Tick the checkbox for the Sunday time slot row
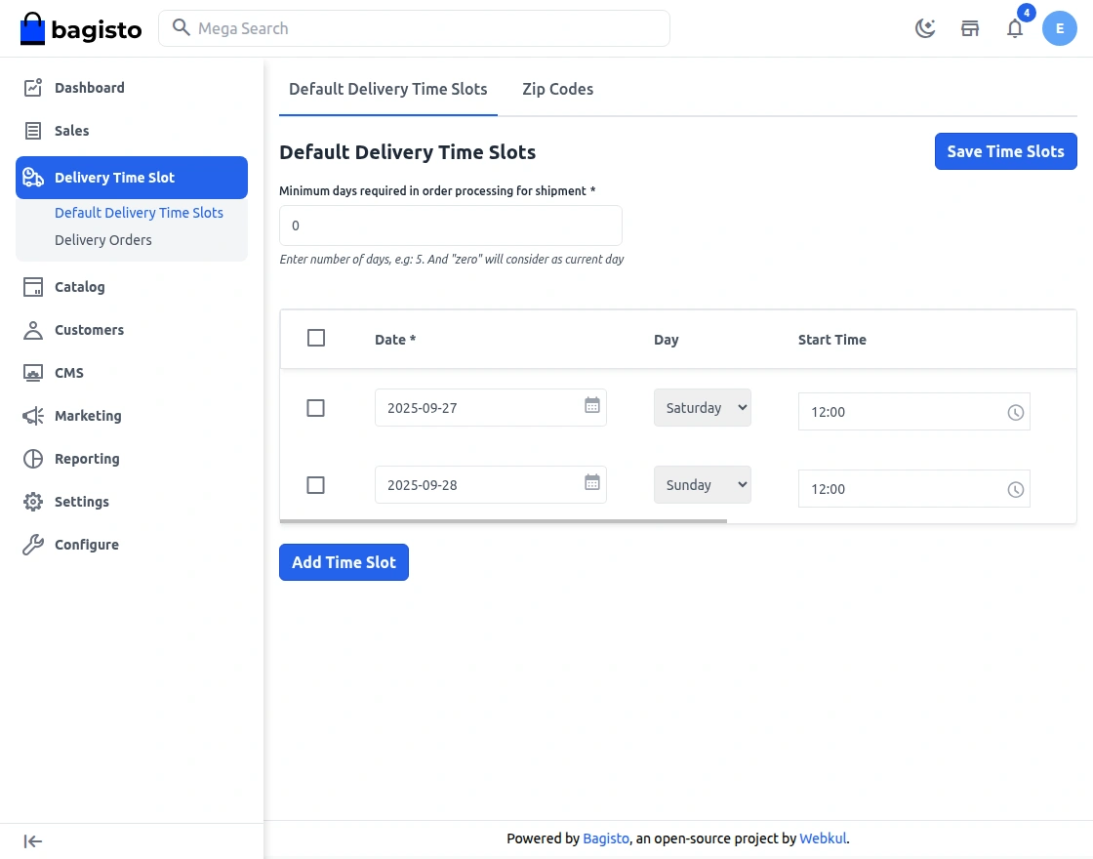1093x859 pixels. [x=315, y=484]
